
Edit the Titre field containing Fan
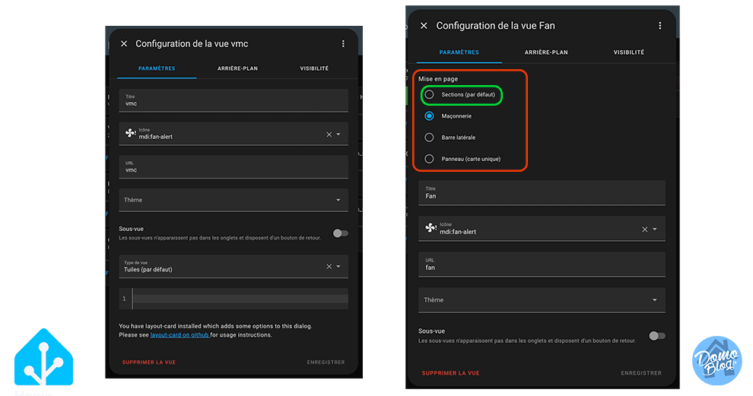(542, 193)
